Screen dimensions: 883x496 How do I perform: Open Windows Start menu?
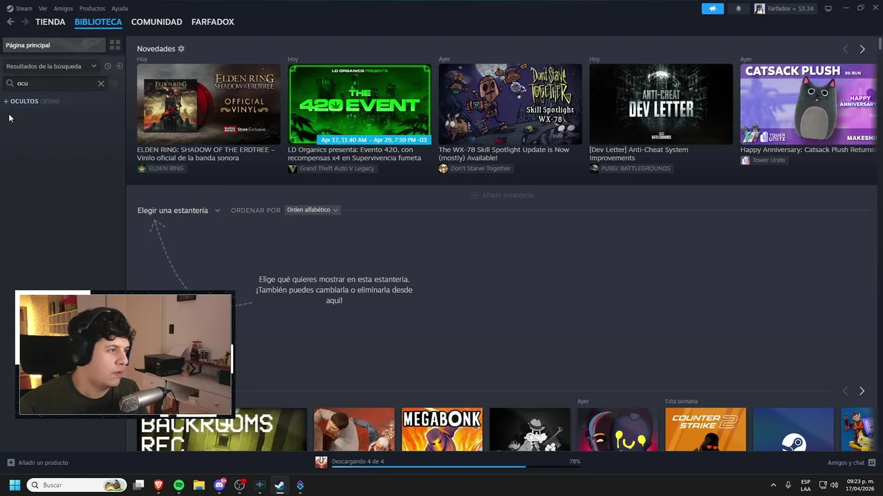tap(14, 485)
